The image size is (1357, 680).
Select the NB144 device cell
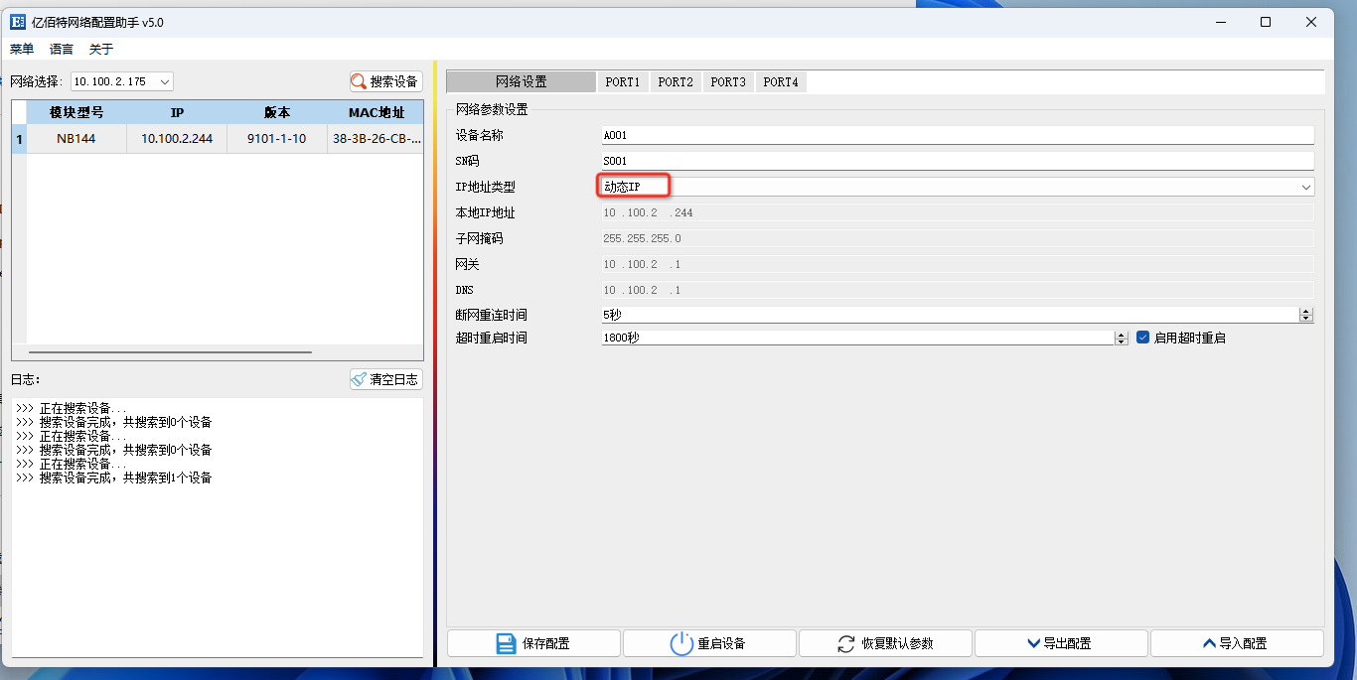click(x=76, y=139)
